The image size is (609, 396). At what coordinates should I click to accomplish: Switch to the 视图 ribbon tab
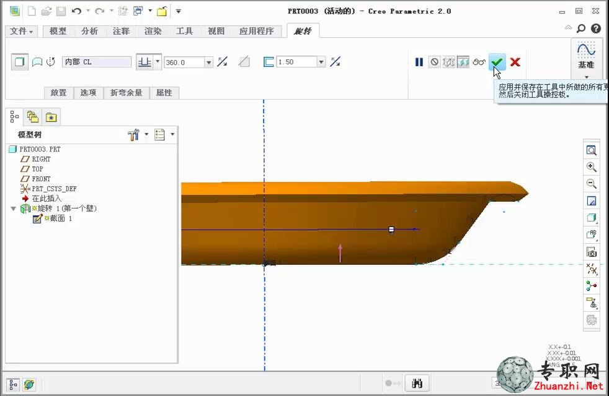[216, 31]
